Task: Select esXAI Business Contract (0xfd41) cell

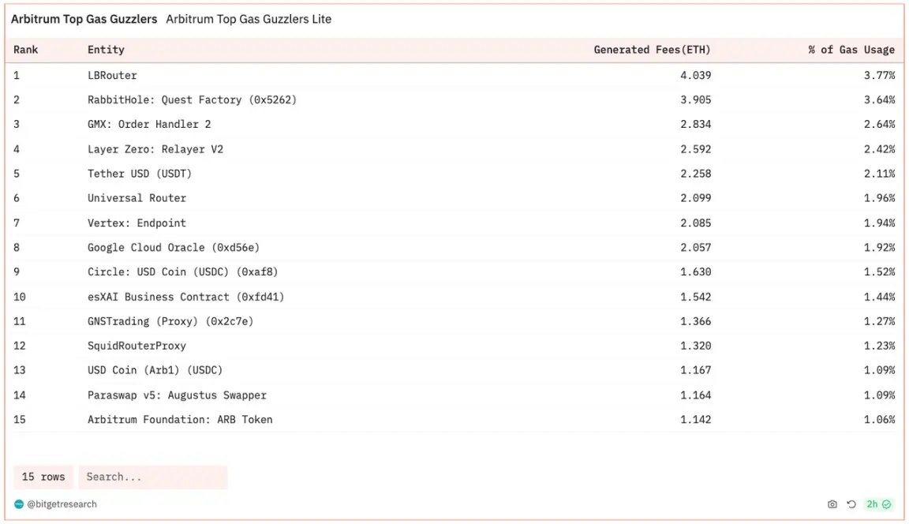Action: [186, 297]
